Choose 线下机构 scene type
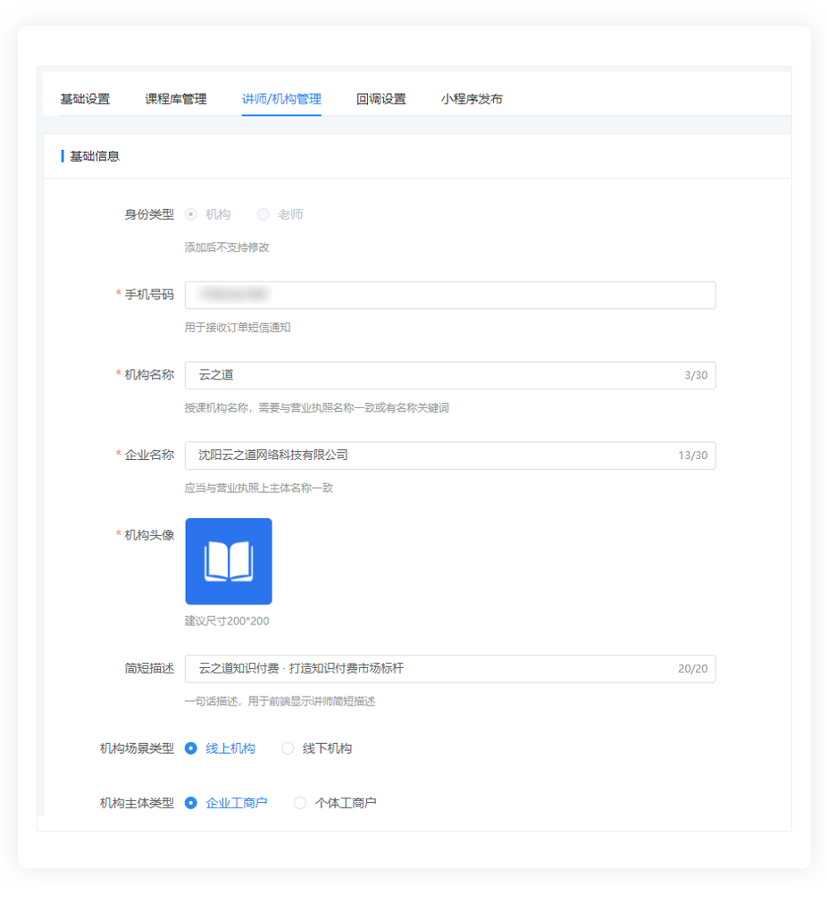 coord(288,748)
